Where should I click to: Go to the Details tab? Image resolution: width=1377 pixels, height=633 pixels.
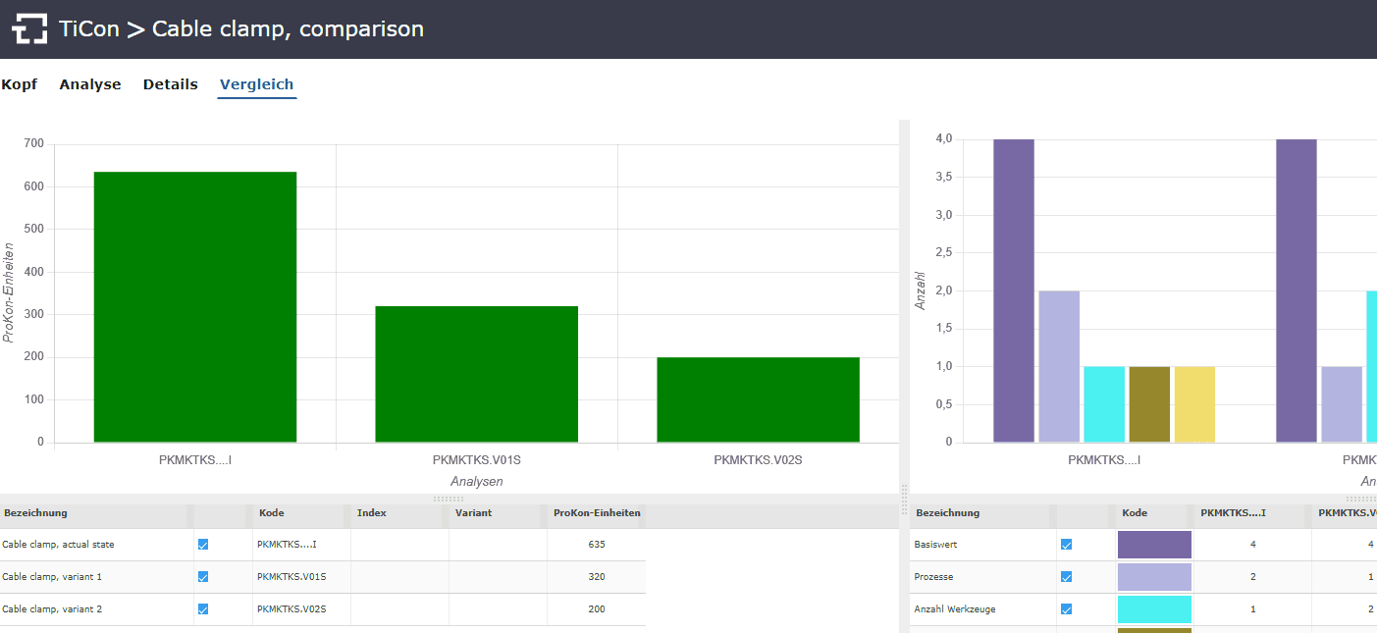(x=171, y=84)
